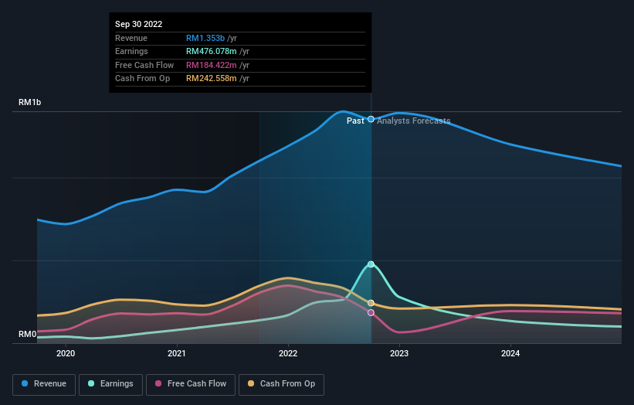Click the Revenue row label in tooltip

131,38
